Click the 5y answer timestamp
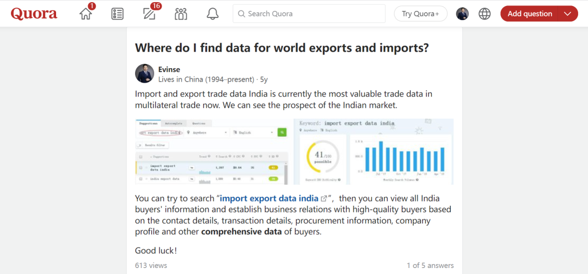588x274 pixels. click(x=264, y=80)
